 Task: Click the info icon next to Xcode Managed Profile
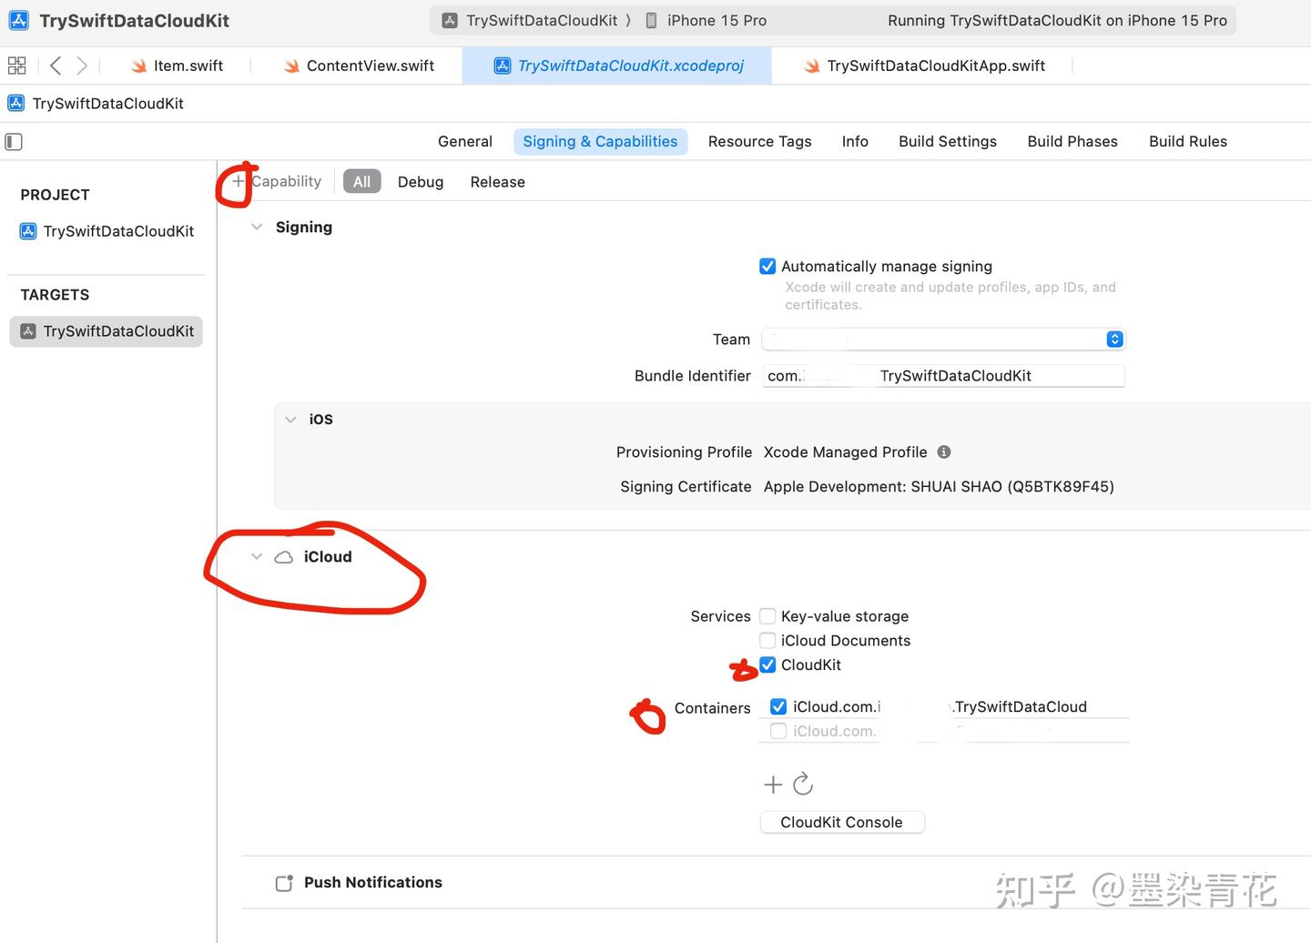coord(944,451)
